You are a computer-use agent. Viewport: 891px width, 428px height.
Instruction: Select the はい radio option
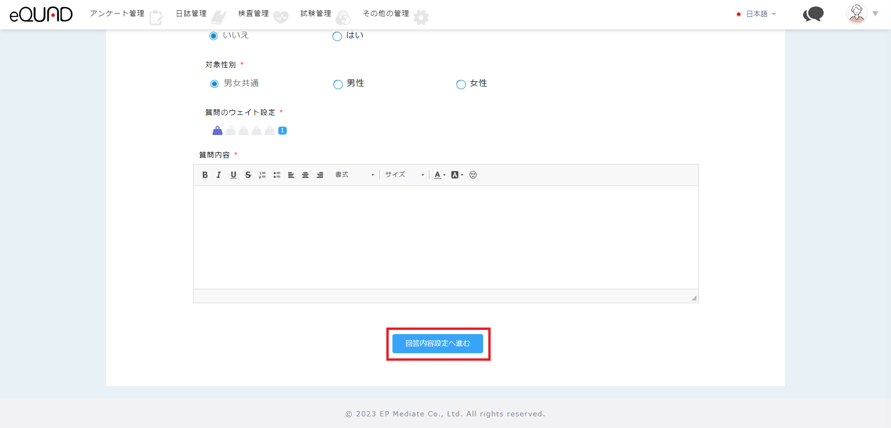pyautogui.click(x=337, y=36)
